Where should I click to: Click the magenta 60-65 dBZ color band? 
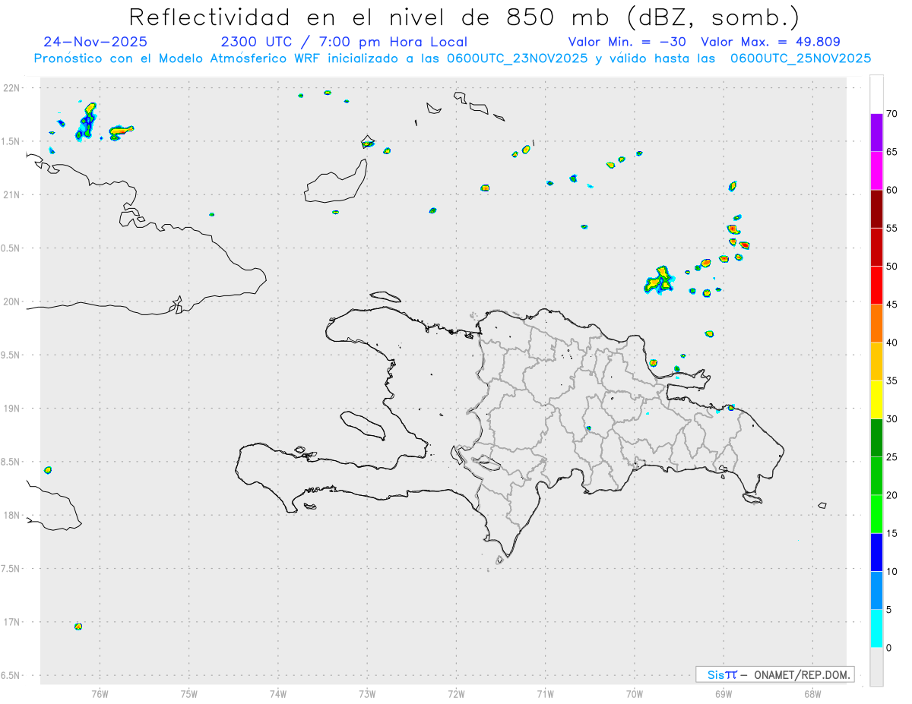tap(876, 171)
